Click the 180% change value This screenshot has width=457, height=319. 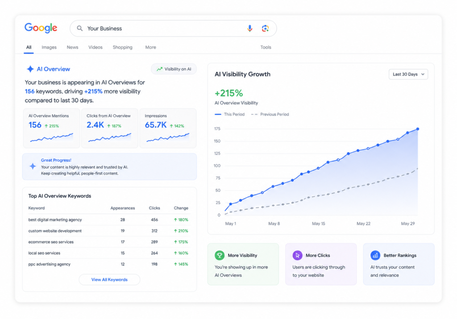(x=181, y=220)
